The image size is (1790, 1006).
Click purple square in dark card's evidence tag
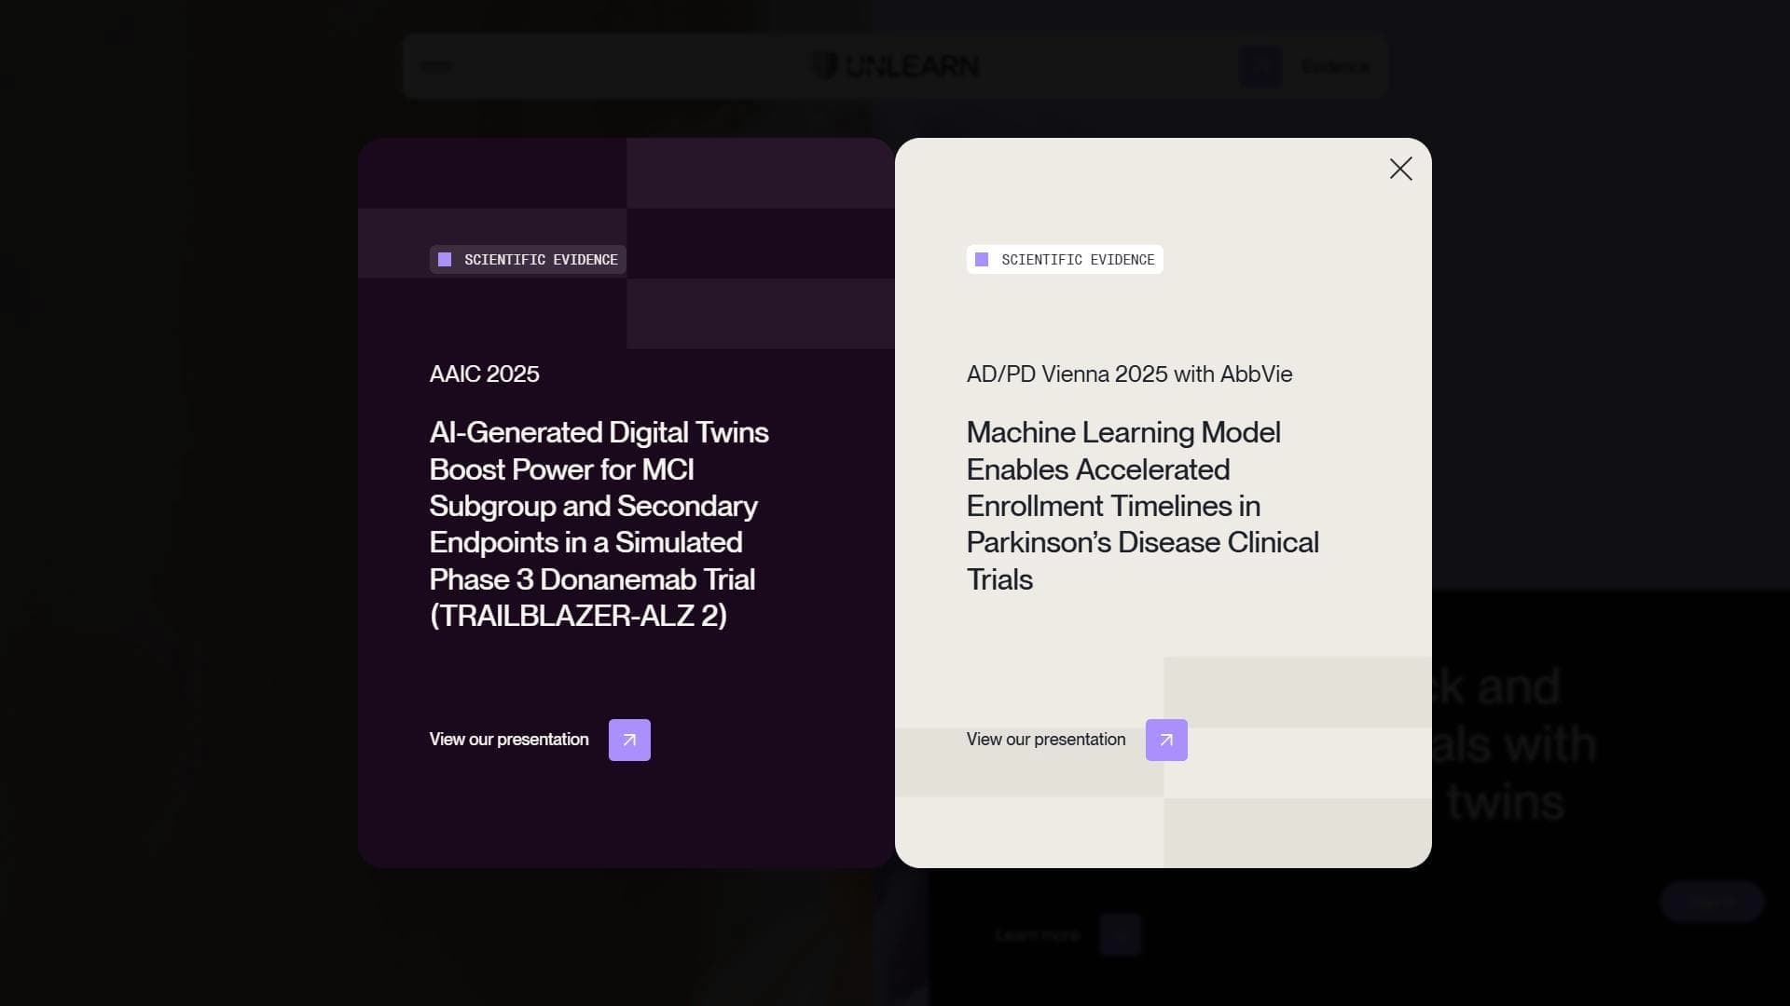445,260
